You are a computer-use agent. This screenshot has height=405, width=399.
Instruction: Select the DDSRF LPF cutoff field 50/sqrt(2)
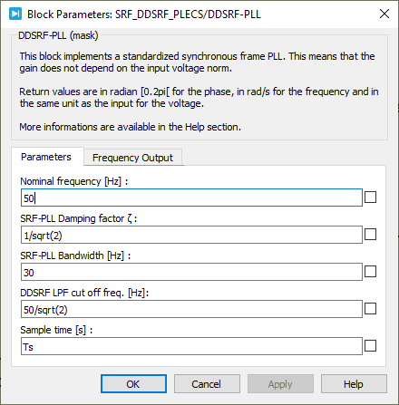coord(191,309)
